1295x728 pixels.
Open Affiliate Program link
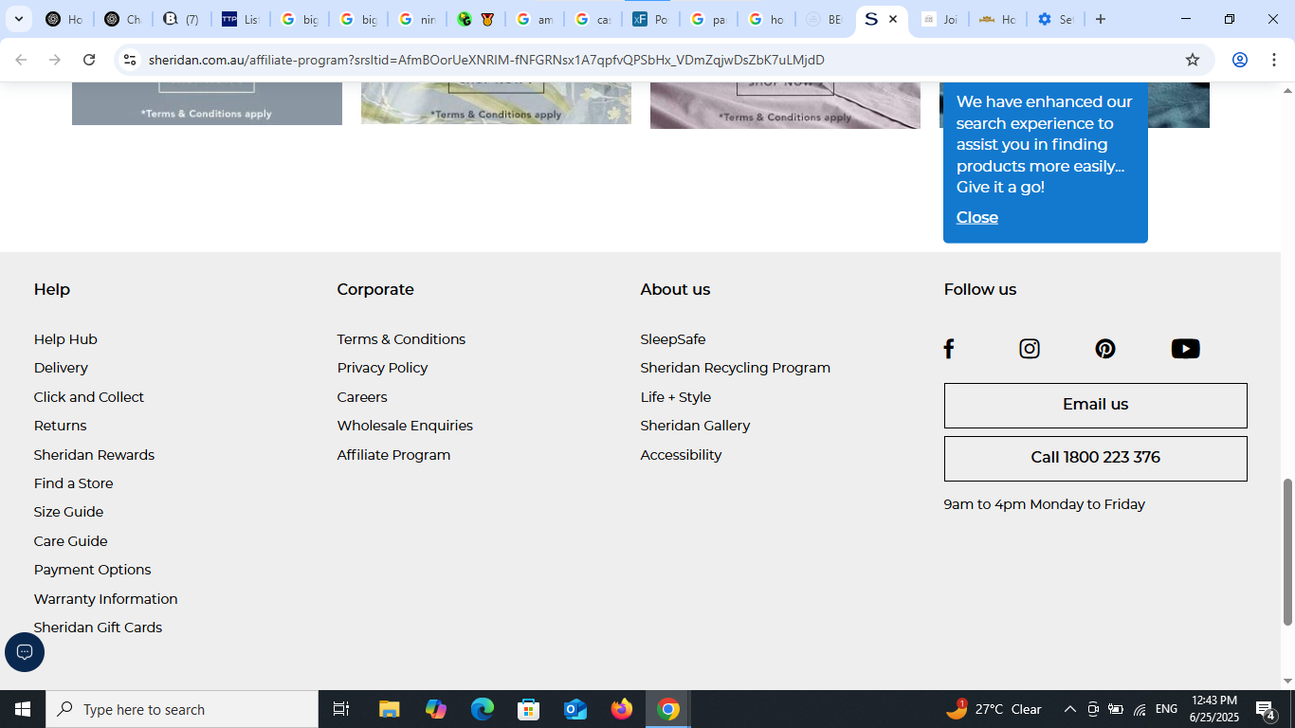coord(393,455)
